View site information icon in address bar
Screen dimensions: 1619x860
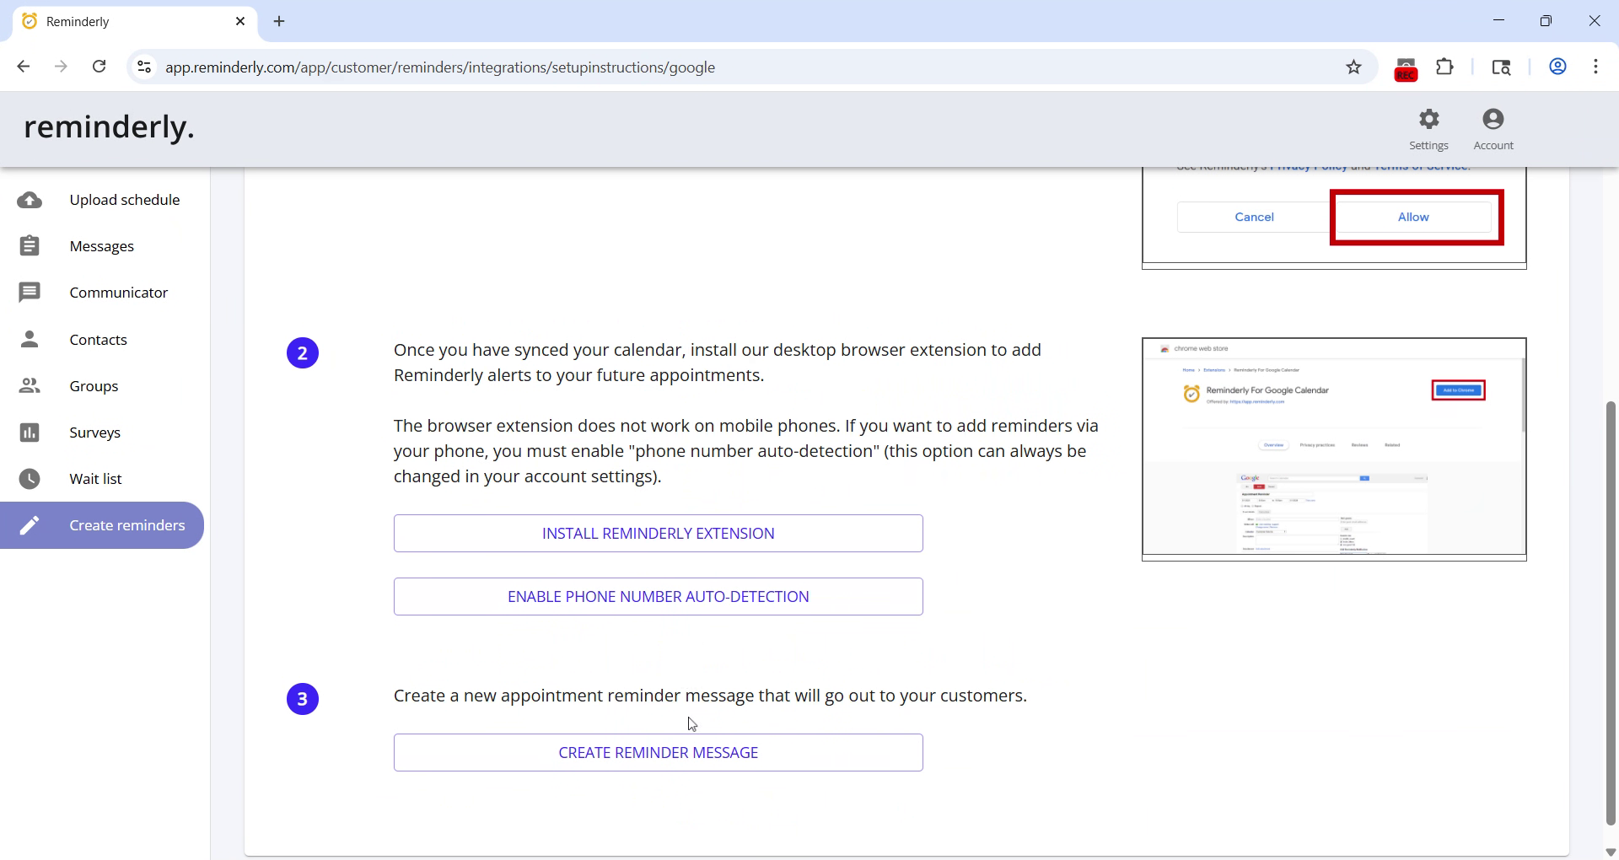(x=144, y=67)
